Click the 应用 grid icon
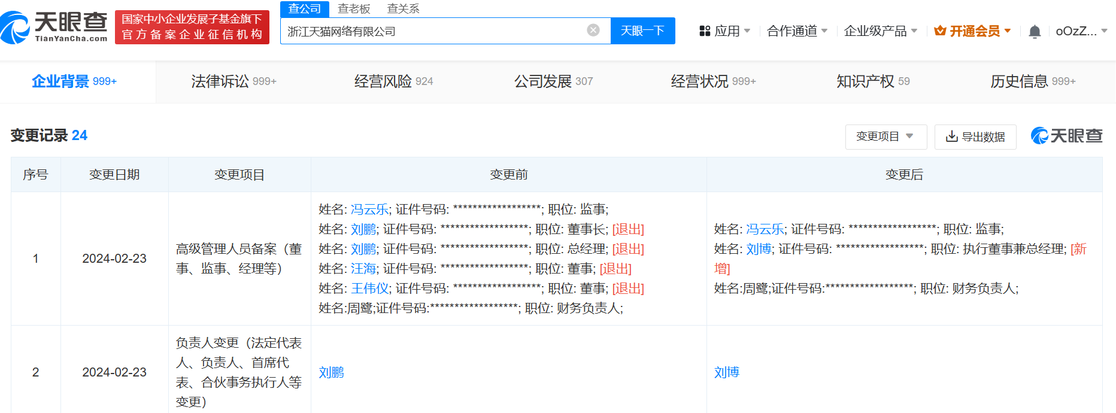 (x=705, y=31)
